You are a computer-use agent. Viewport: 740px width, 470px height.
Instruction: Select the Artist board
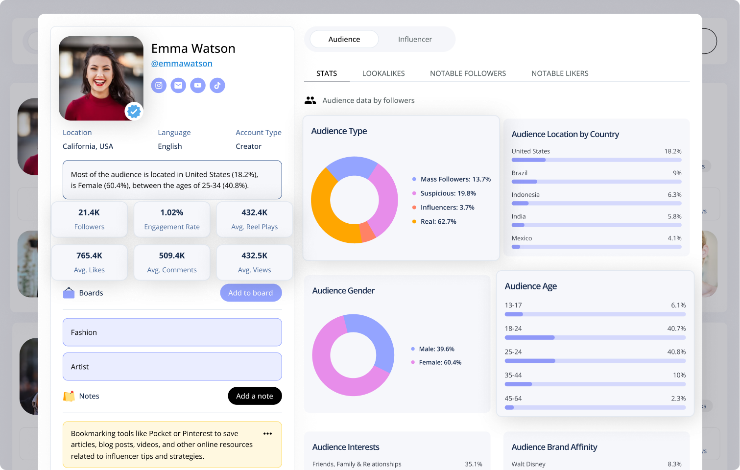pos(172,367)
